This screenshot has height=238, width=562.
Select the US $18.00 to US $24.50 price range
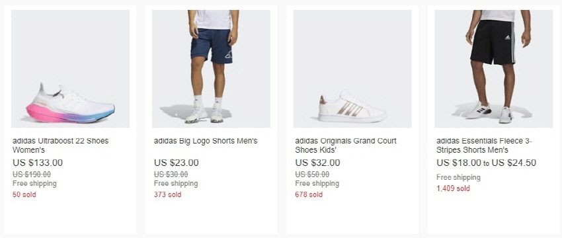coord(487,163)
